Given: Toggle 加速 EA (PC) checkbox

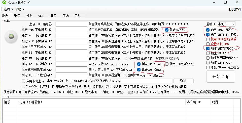Looking at the screenshot, I should (208, 53).
